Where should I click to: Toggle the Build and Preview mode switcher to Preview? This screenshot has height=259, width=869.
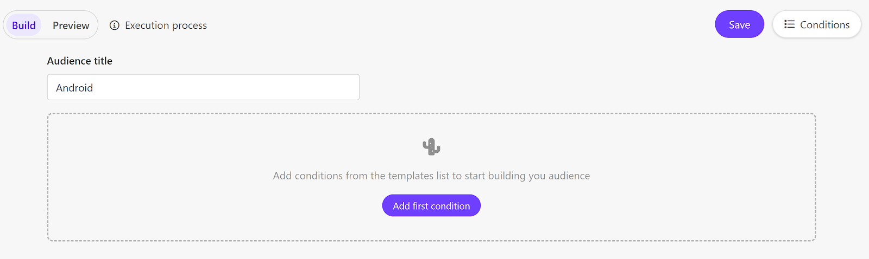[x=71, y=25]
